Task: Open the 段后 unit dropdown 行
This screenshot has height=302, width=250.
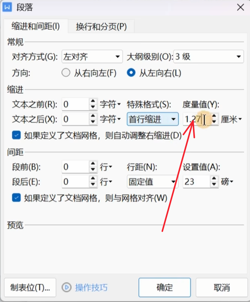Action: coord(106,182)
